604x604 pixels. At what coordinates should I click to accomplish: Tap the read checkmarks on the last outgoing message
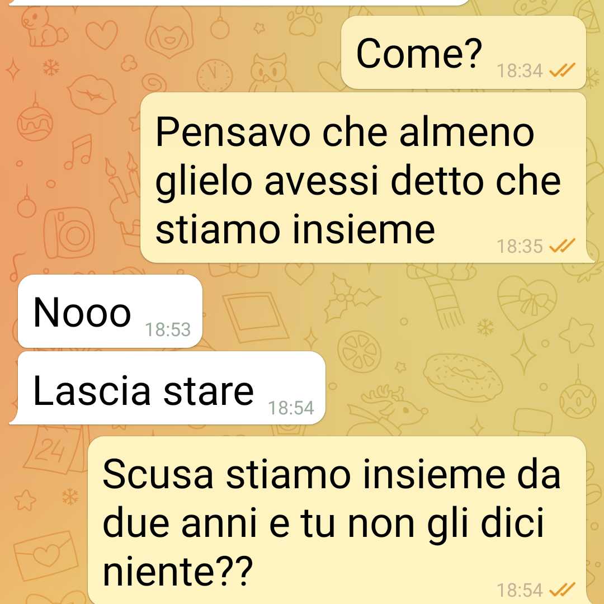pos(562,589)
